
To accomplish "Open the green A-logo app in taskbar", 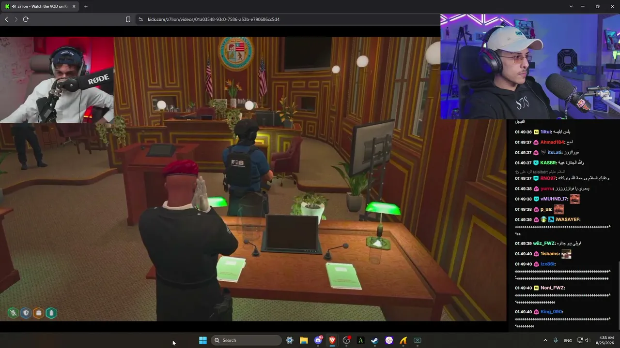I will [360, 340].
